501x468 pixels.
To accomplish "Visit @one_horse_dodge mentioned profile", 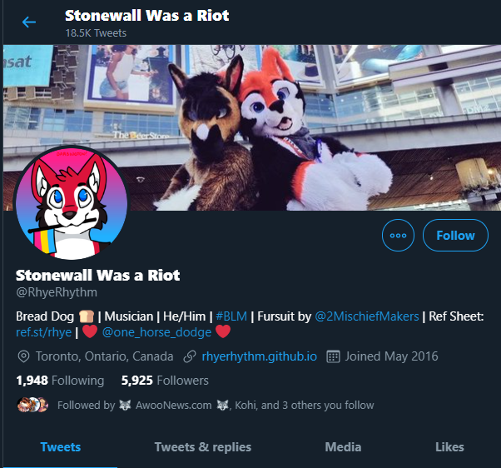I will point(156,332).
